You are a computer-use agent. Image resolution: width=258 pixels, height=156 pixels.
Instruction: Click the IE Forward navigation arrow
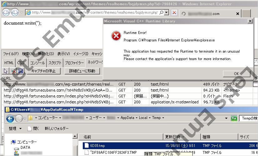pos(15,12)
